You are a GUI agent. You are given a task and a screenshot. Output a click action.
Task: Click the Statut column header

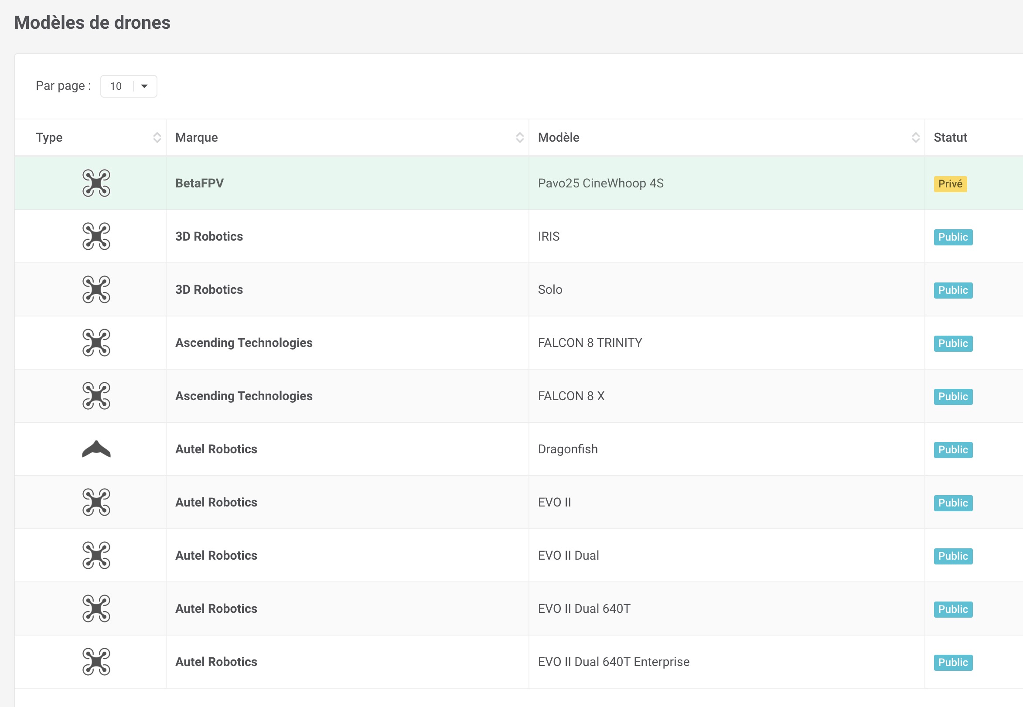point(950,137)
